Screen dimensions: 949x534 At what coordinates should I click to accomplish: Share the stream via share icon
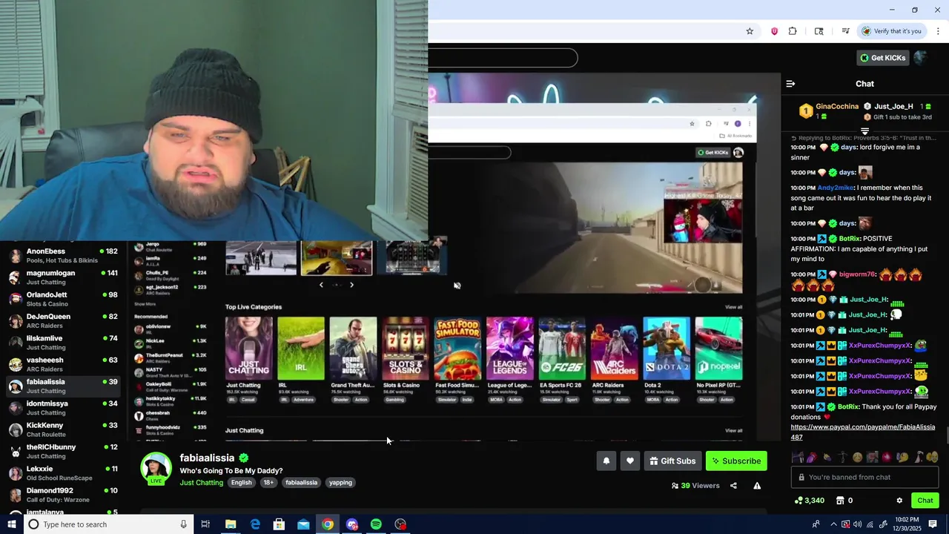pyautogui.click(x=733, y=486)
